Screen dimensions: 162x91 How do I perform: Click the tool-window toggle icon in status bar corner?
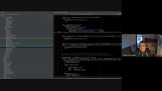(1, 78)
